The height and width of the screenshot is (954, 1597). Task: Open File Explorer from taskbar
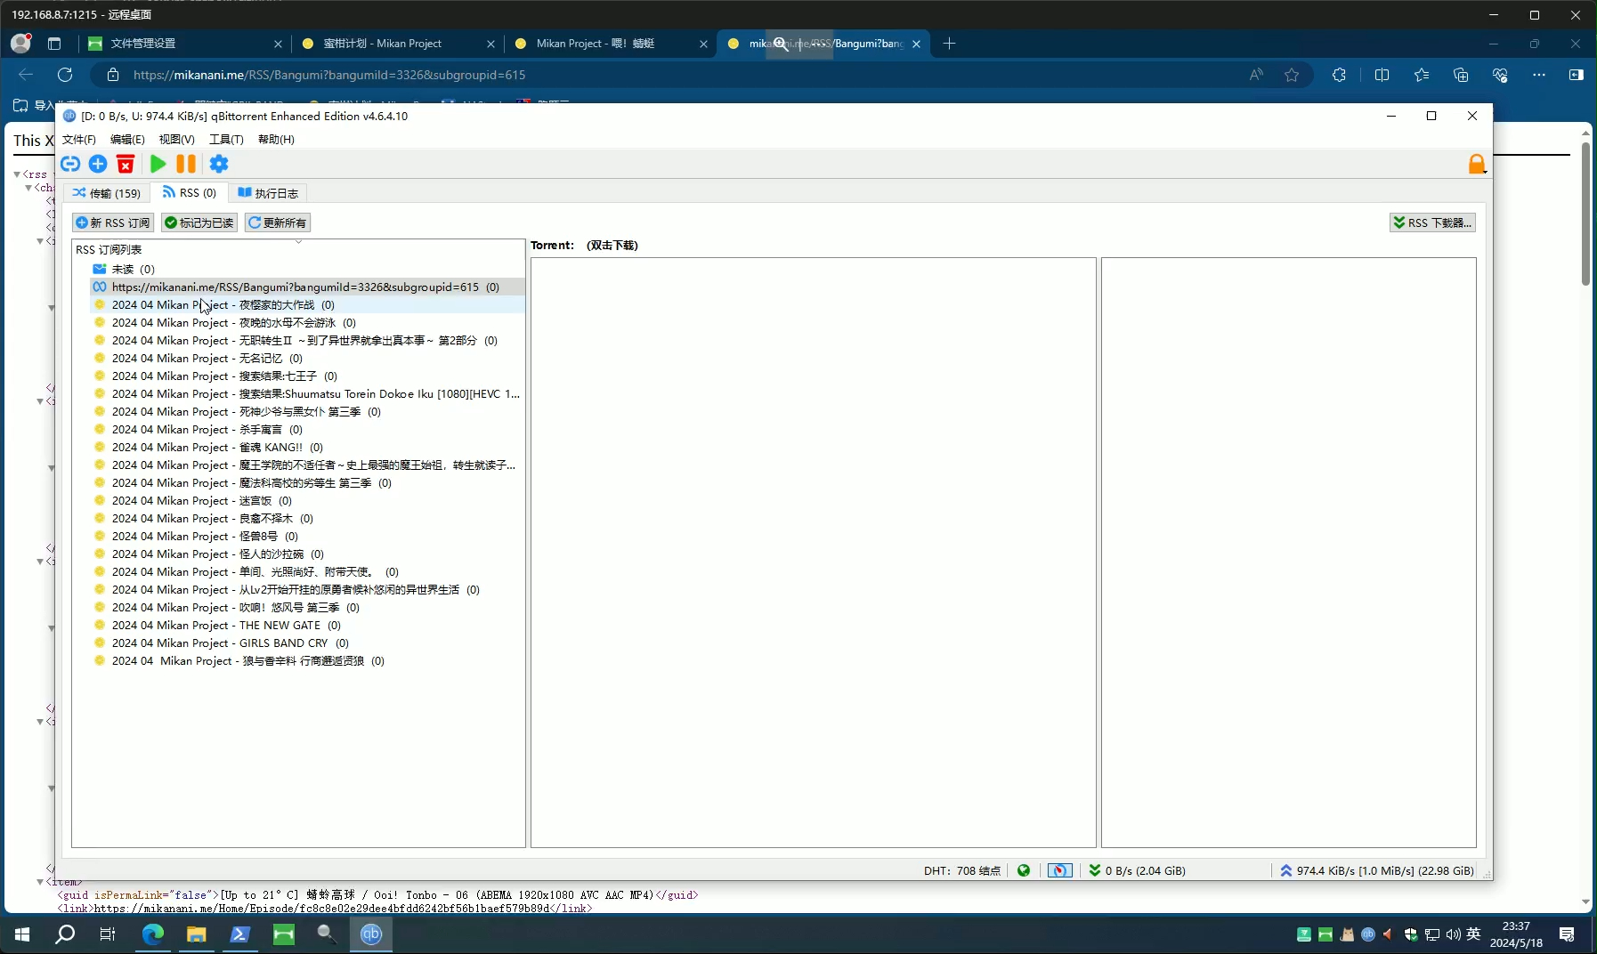197,934
